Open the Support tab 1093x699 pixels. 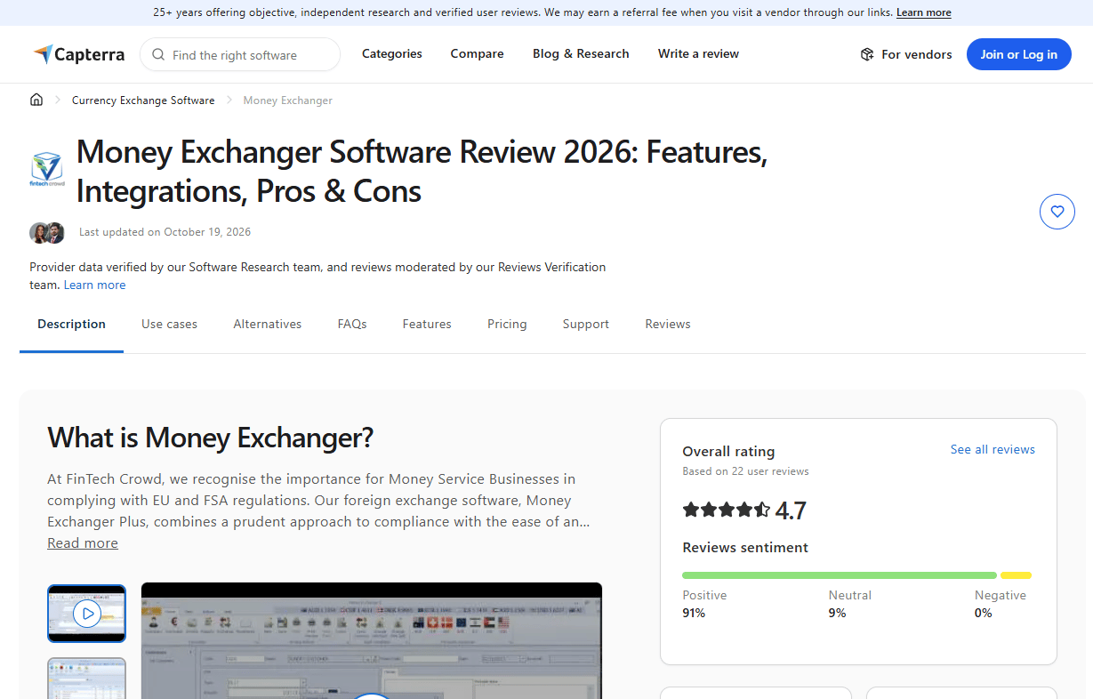(586, 325)
